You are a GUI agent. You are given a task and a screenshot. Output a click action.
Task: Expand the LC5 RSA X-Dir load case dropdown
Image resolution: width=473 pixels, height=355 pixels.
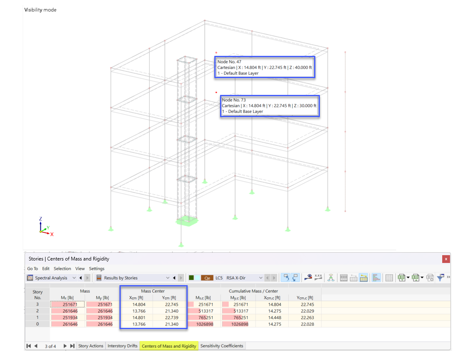pyautogui.click(x=261, y=278)
